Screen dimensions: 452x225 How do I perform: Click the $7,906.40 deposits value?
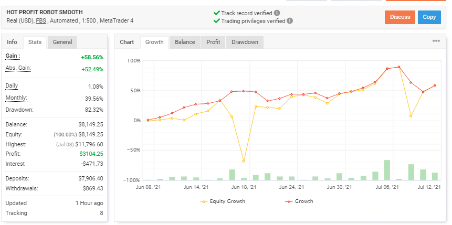pyautogui.click(x=90, y=179)
